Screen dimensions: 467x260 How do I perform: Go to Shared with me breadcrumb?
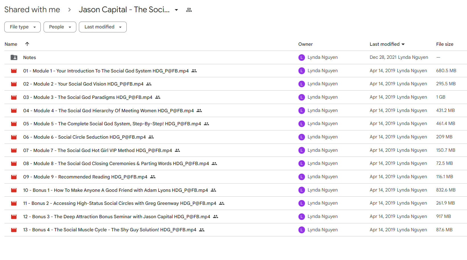[32, 10]
